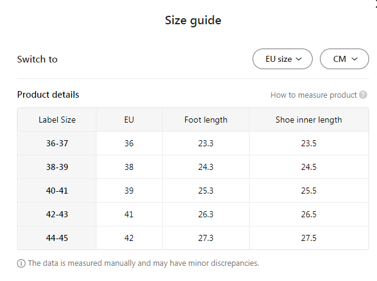
Task: Click the chevron in EU size selector
Action: 299,59
